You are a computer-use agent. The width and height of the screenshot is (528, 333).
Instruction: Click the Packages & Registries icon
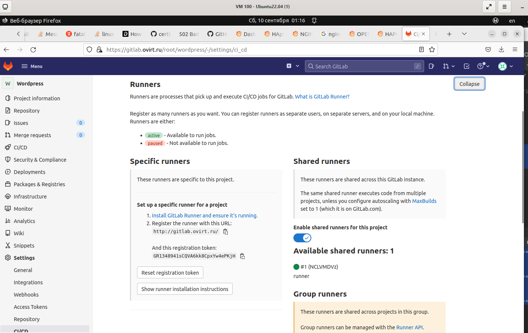[7, 184]
